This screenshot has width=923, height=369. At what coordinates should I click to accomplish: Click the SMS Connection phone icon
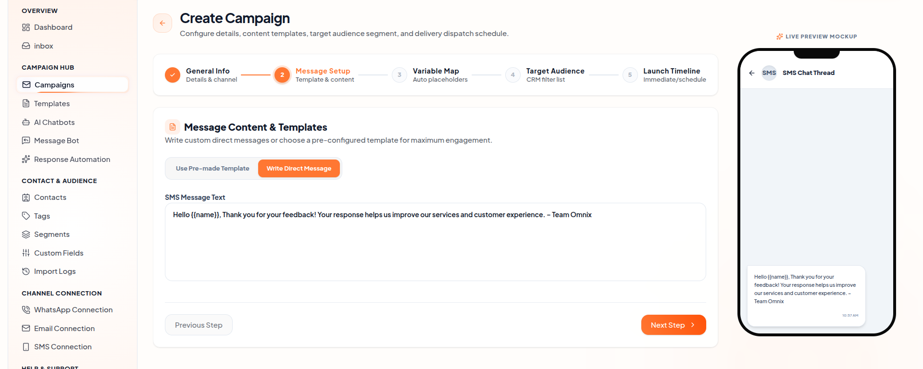click(x=26, y=347)
